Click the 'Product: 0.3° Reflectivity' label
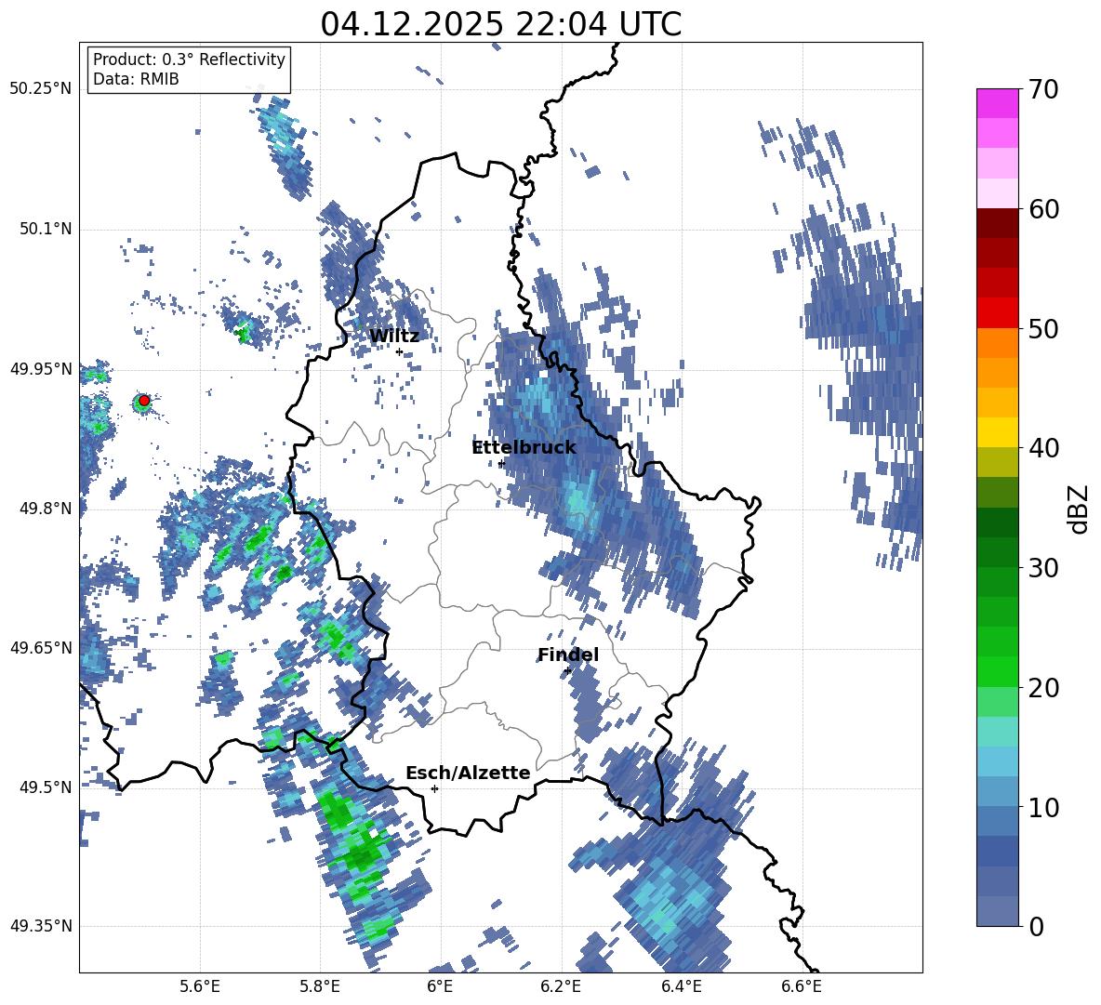The height and width of the screenshot is (1005, 1101). point(189,60)
